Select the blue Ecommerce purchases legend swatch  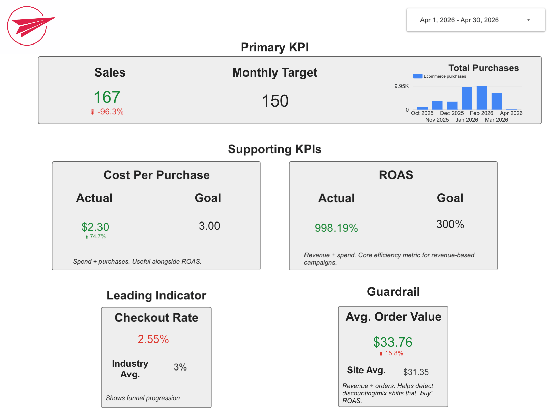click(417, 76)
